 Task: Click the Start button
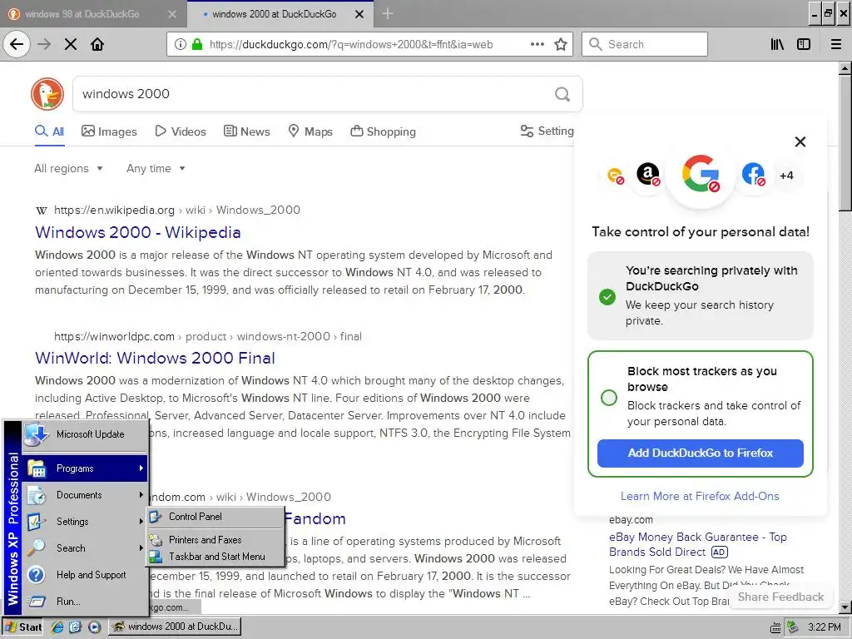point(22,627)
